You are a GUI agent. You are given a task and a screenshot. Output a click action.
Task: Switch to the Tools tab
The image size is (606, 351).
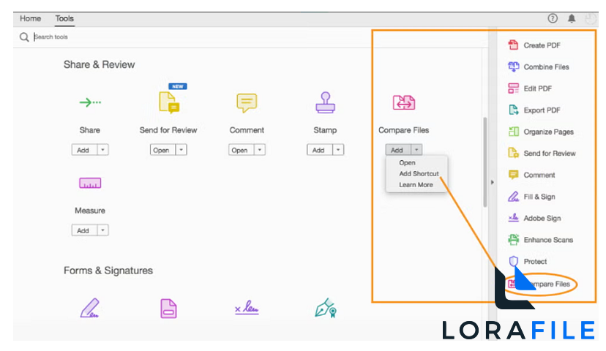click(64, 18)
